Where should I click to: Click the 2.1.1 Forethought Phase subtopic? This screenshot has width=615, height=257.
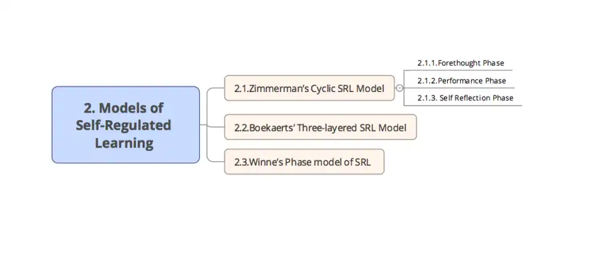point(461,63)
